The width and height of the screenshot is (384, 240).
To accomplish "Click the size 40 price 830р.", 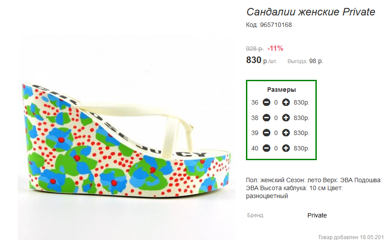I will point(302,148).
